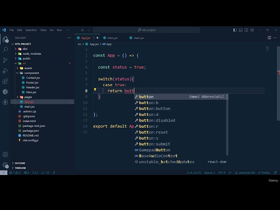
Task: Select the button:submit suggestion
Action: tap(180, 144)
